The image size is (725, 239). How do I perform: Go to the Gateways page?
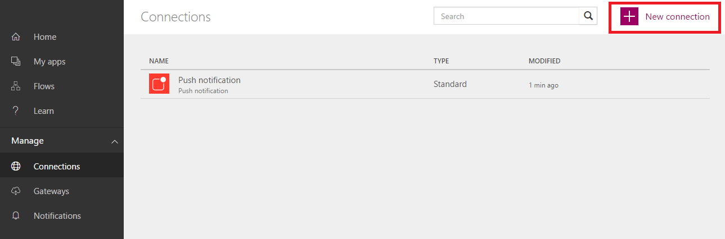[51, 191]
